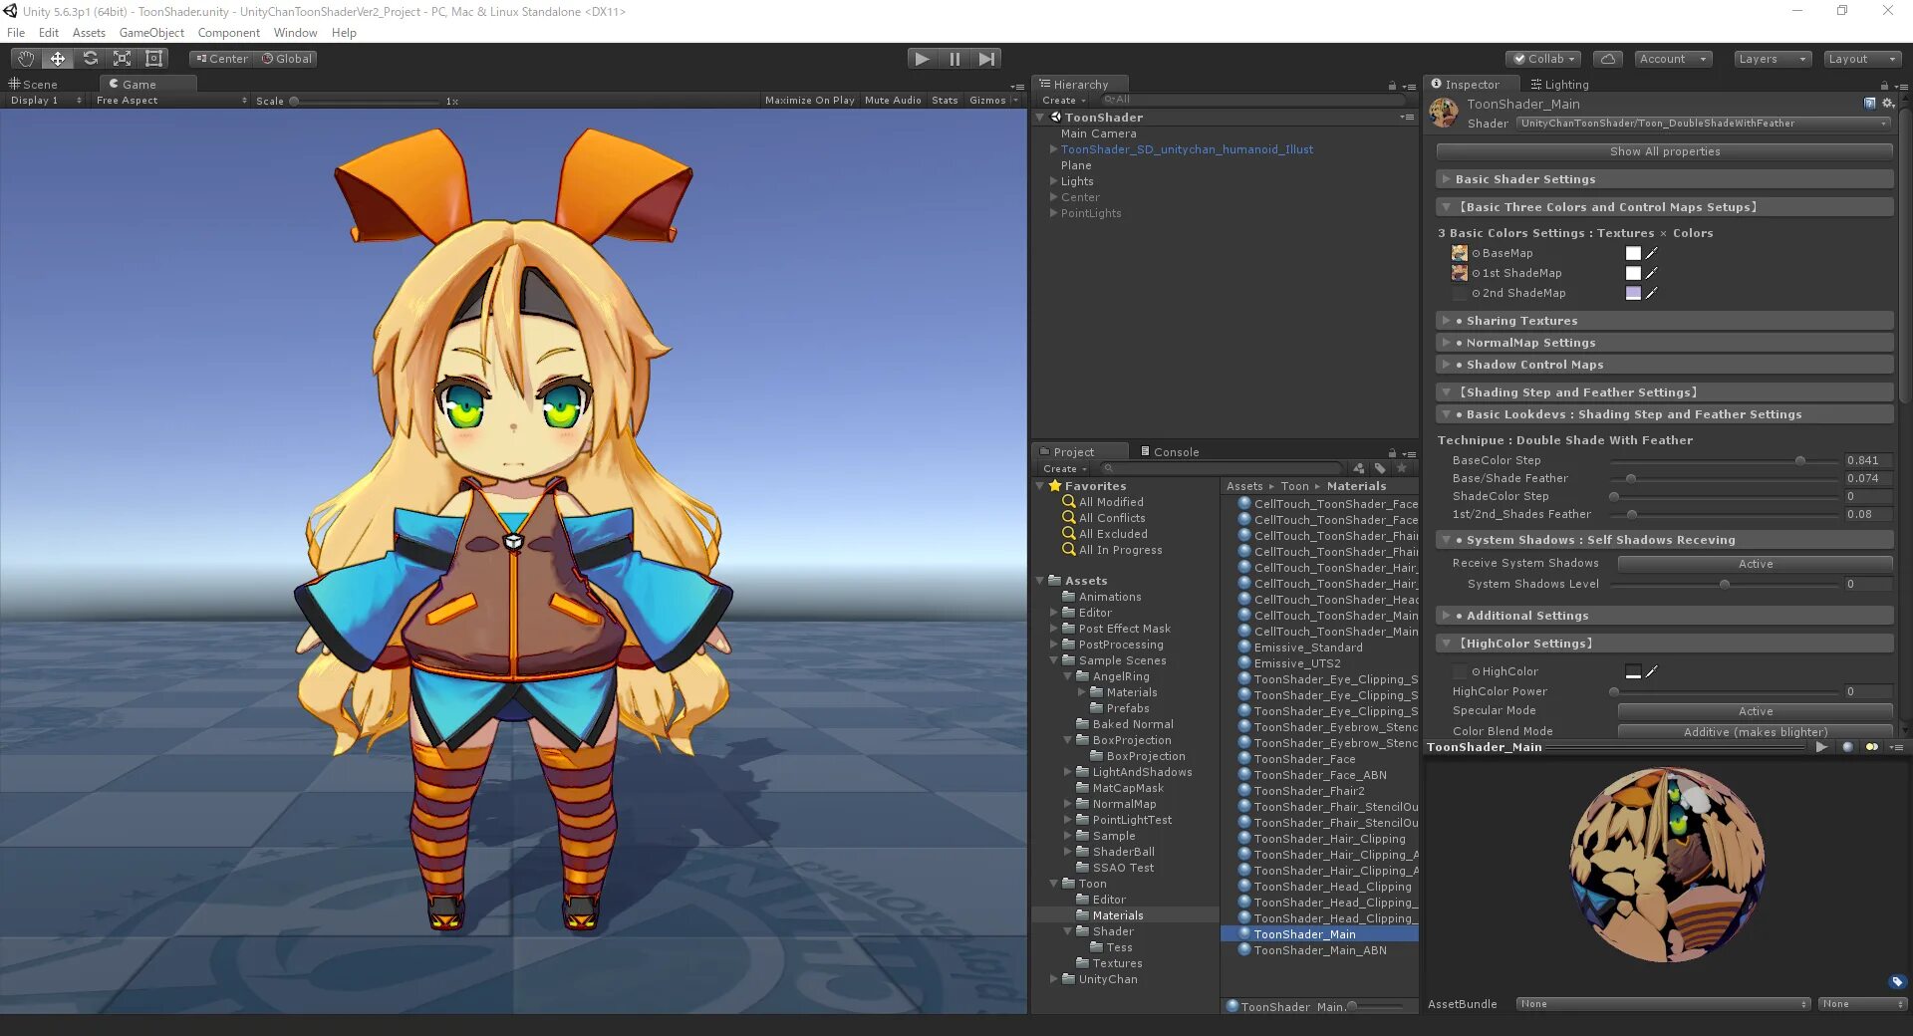Open the Gizmos menu

tap(992, 101)
